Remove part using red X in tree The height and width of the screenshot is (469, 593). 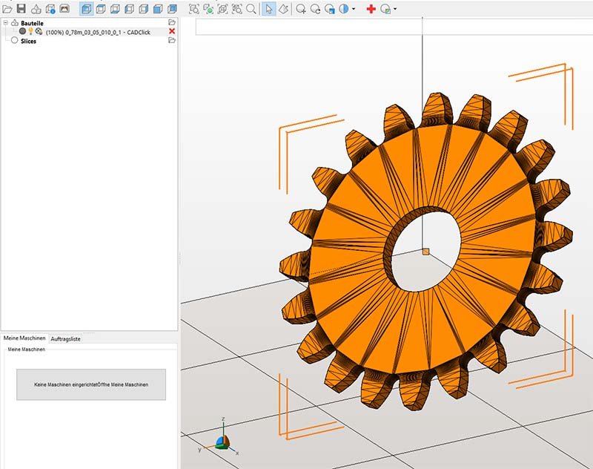click(x=172, y=31)
